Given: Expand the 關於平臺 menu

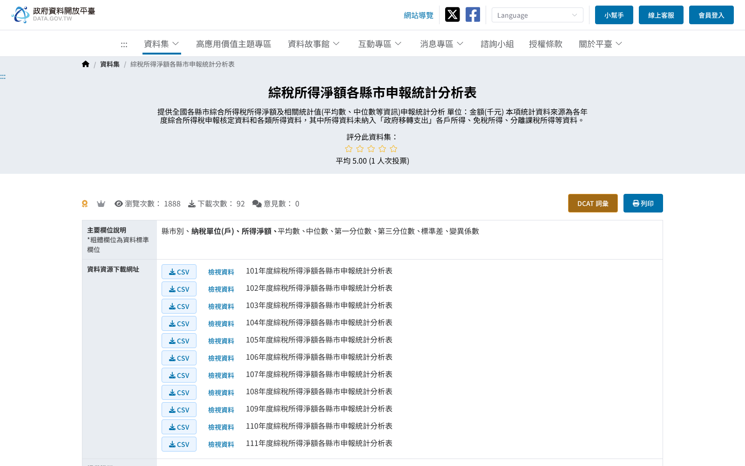Looking at the screenshot, I should 601,44.
